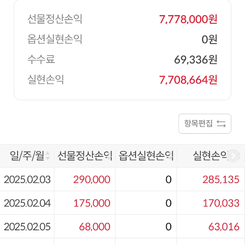Open the 2025.02.03 date row

point(27,179)
